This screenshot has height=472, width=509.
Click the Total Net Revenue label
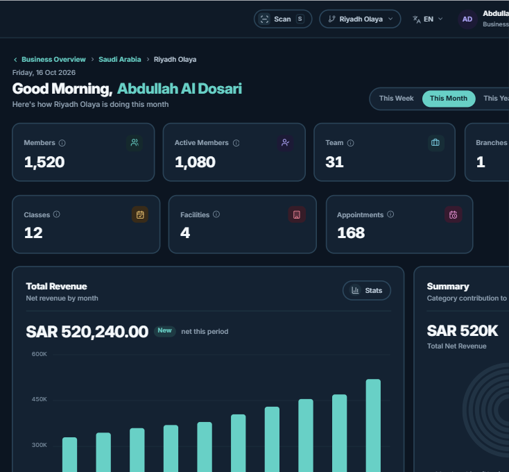456,346
